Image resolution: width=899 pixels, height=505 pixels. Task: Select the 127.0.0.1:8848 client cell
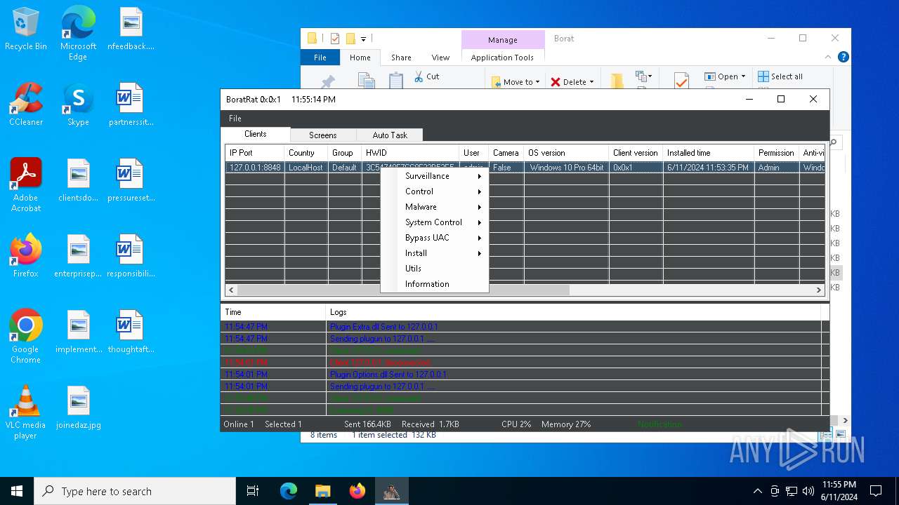pyautogui.click(x=255, y=168)
